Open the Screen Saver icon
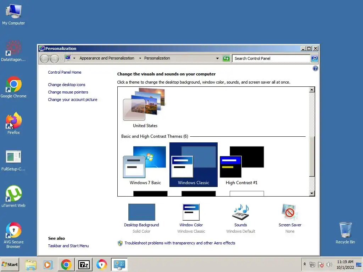This screenshot has height=272, width=363. 290,212
